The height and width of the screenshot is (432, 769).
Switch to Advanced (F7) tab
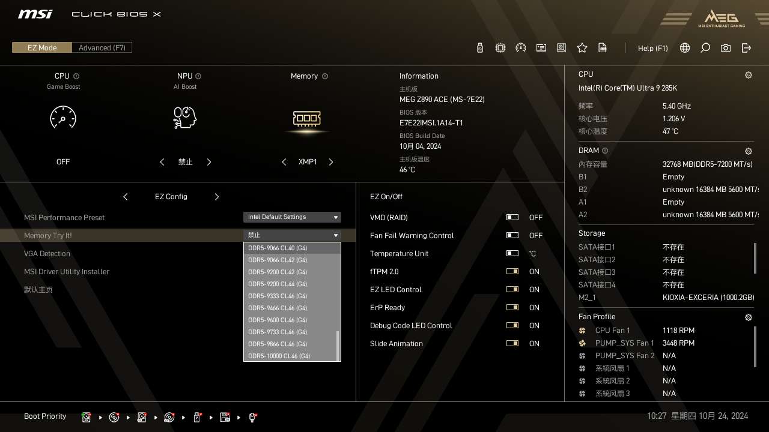pos(102,47)
